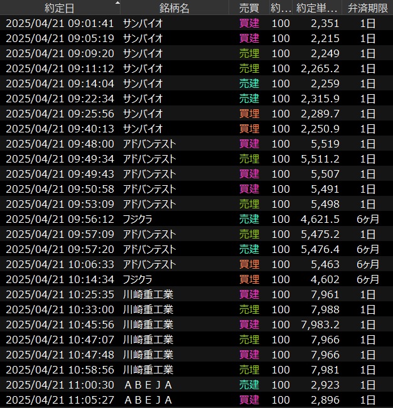Click price 7,983.2
Viewport: 393px width, 408px height.
pyautogui.click(x=320, y=325)
